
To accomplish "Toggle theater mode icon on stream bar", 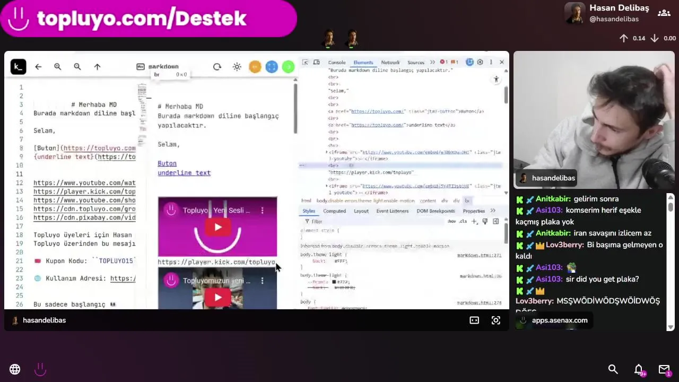I will point(474,320).
